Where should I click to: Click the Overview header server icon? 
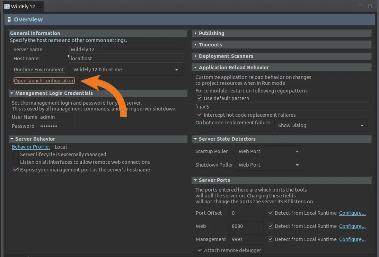(9, 20)
